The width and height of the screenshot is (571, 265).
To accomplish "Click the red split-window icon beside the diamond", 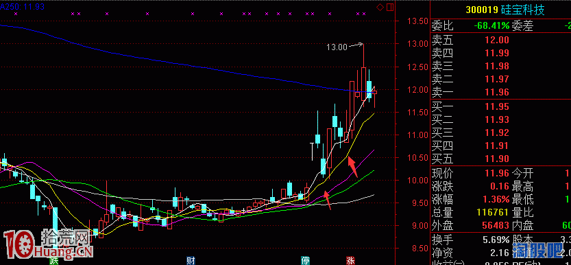I will (390, 7).
